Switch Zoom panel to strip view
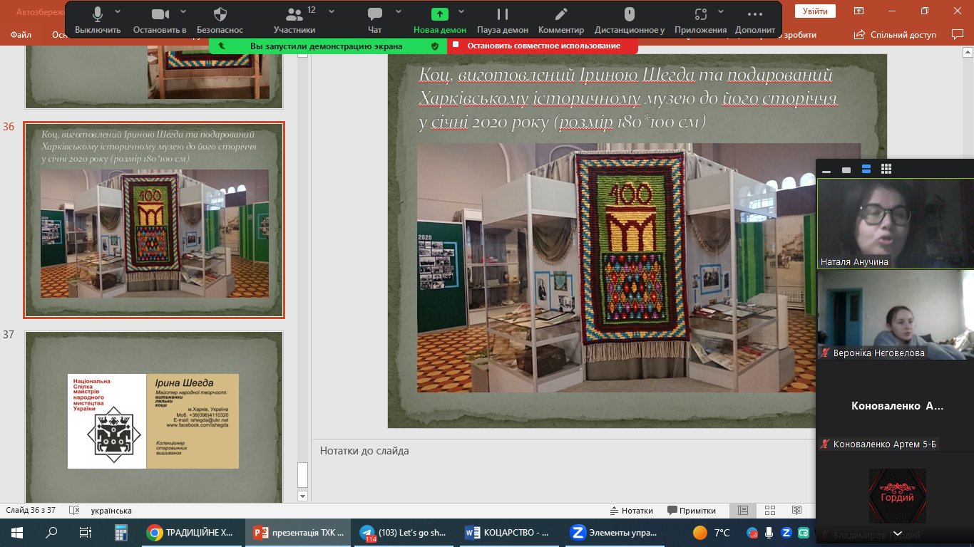 click(x=866, y=170)
